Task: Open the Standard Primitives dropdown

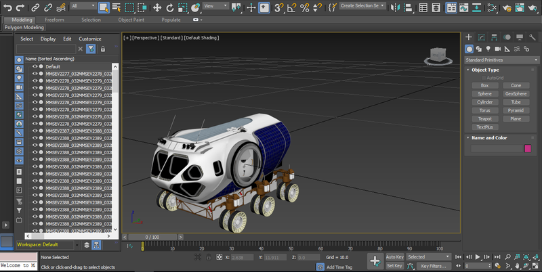Action: (x=501, y=60)
